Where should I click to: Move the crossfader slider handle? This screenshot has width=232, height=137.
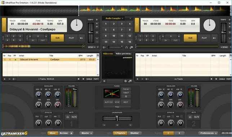click(117, 118)
